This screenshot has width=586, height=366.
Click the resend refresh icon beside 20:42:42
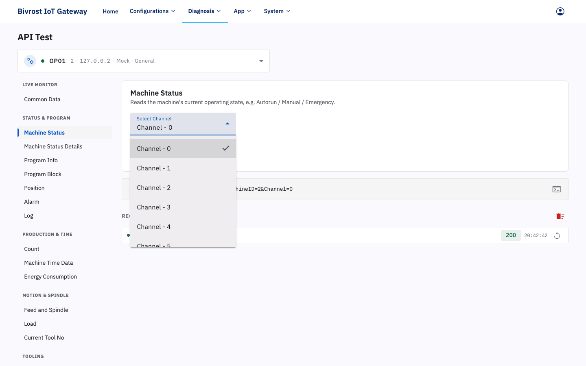557,235
